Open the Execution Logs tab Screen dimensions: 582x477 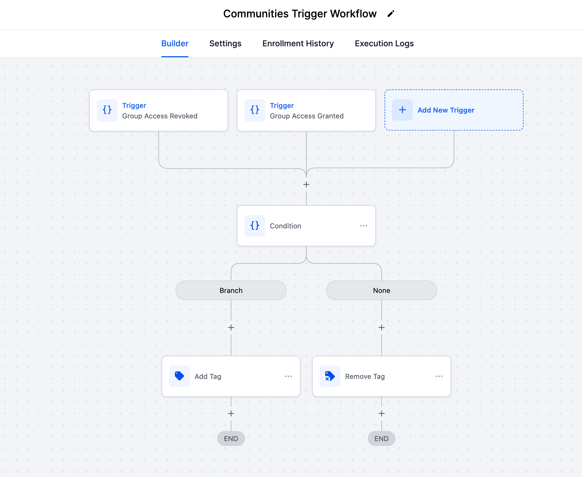tap(384, 43)
